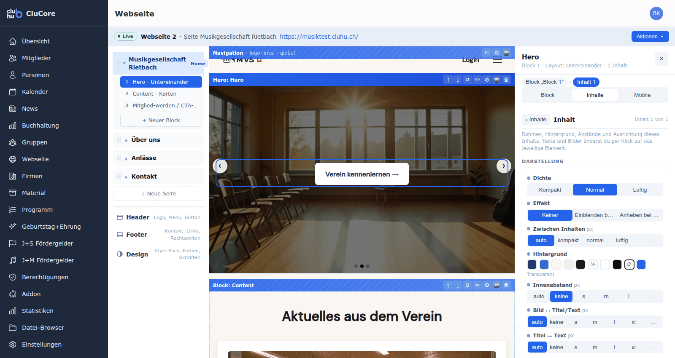Go to next hero slide
Screen dimensions: 675x358
point(503,166)
